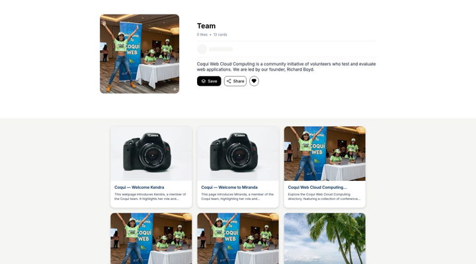Click the stack icon inside Save button
Screen dimensions: 476x264
coord(204,81)
